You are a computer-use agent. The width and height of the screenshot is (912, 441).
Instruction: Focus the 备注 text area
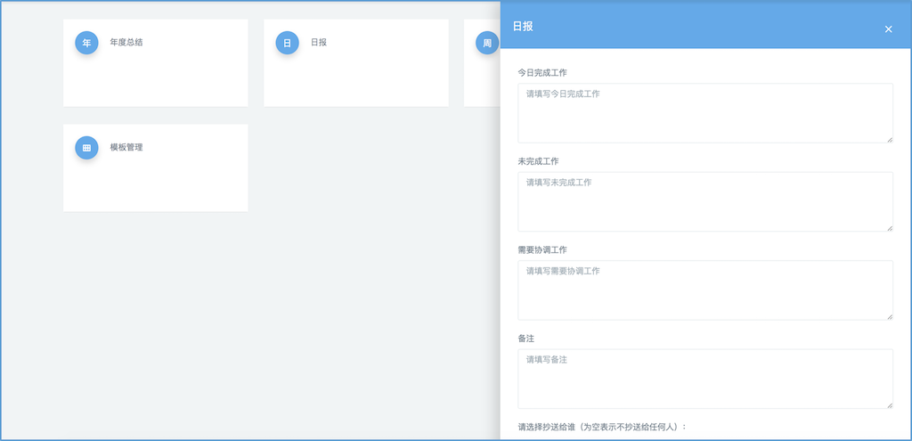tap(705, 379)
